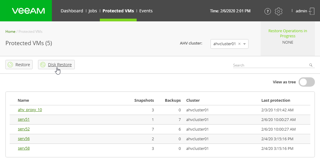This screenshot has height=161, width=320.
Task: Click serv56 row's 2/4/20 3:15:16 PM
Action: (x=277, y=139)
